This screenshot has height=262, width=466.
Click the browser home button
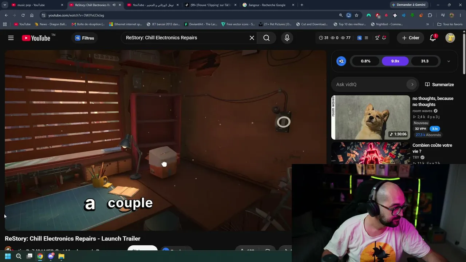tap(32, 15)
